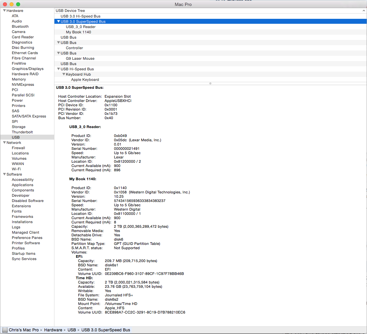Open FireWire section
Viewport: 367px width, 334px height.
pos(19,63)
